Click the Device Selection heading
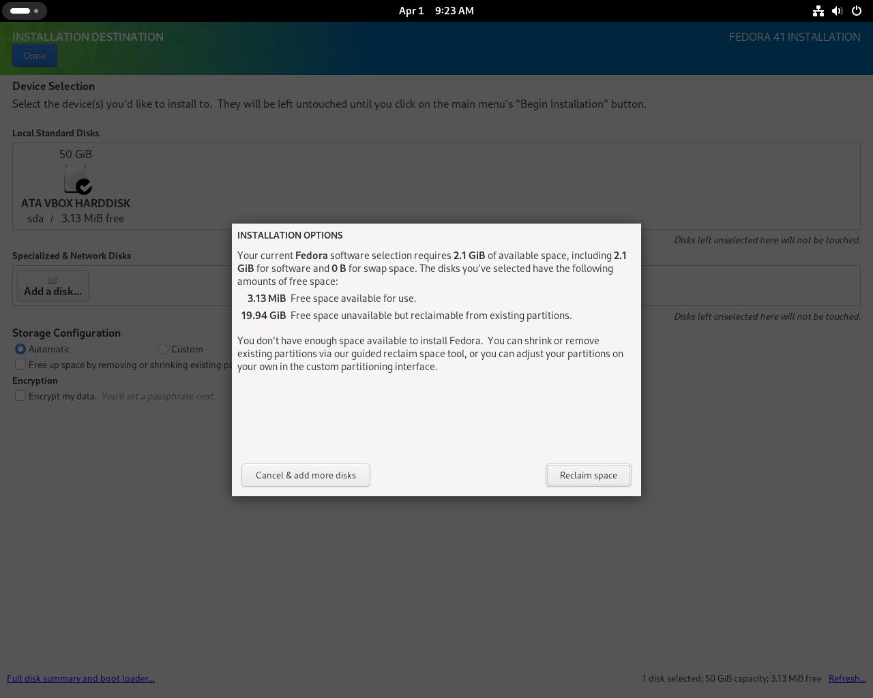Image resolution: width=873 pixels, height=698 pixels. [53, 86]
